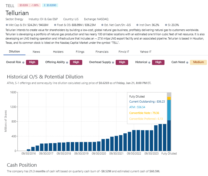This screenshot has height=176, width=208.
Task: Click info icon next to Cash Need
Action: [x=187, y=63]
